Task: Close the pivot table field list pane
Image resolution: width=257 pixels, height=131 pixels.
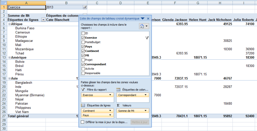Action: point(148,19)
